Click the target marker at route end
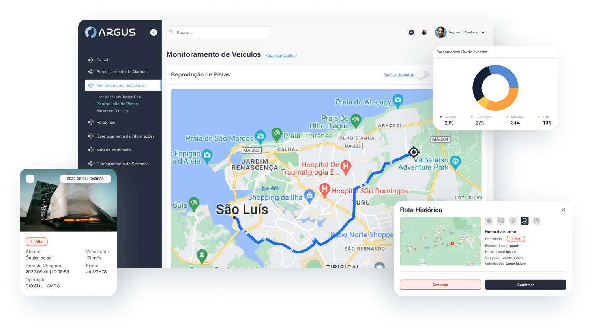Viewport: 592px width, 331px height. click(x=414, y=152)
